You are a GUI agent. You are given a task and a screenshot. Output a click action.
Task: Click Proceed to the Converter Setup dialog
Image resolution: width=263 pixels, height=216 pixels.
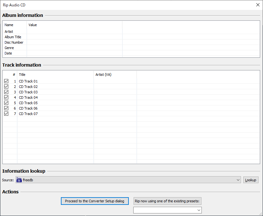pos(95,201)
